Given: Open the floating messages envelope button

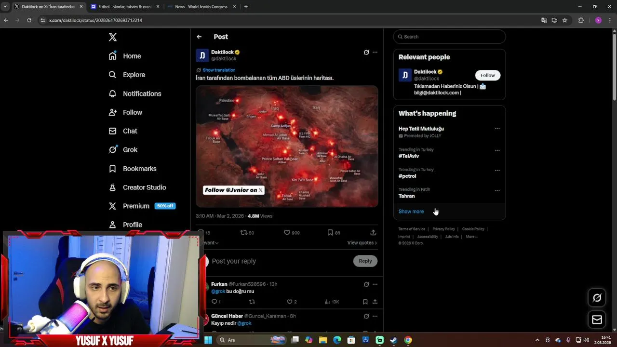Looking at the screenshot, I should click(597, 320).
